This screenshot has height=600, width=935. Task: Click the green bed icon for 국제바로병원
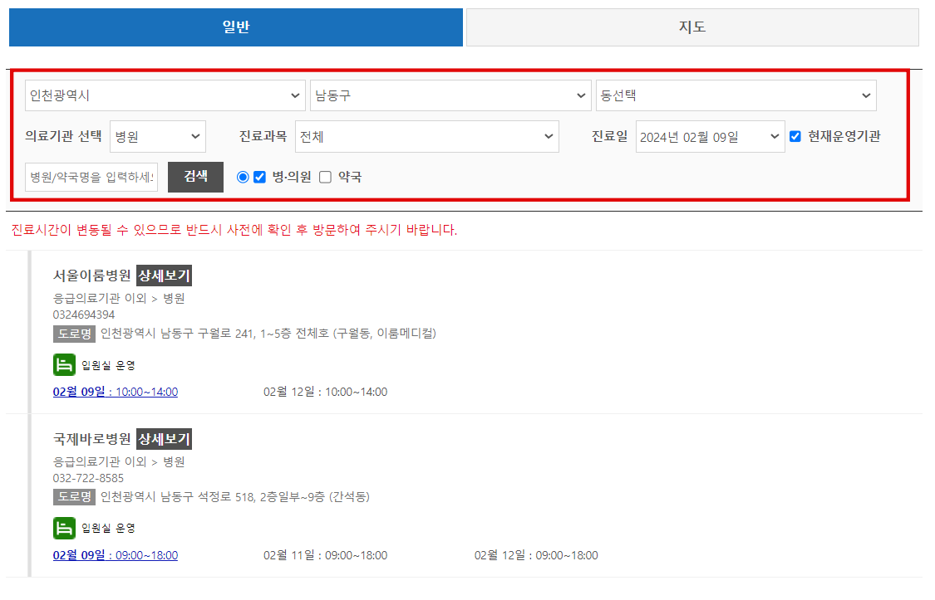[x=64, y=527]
